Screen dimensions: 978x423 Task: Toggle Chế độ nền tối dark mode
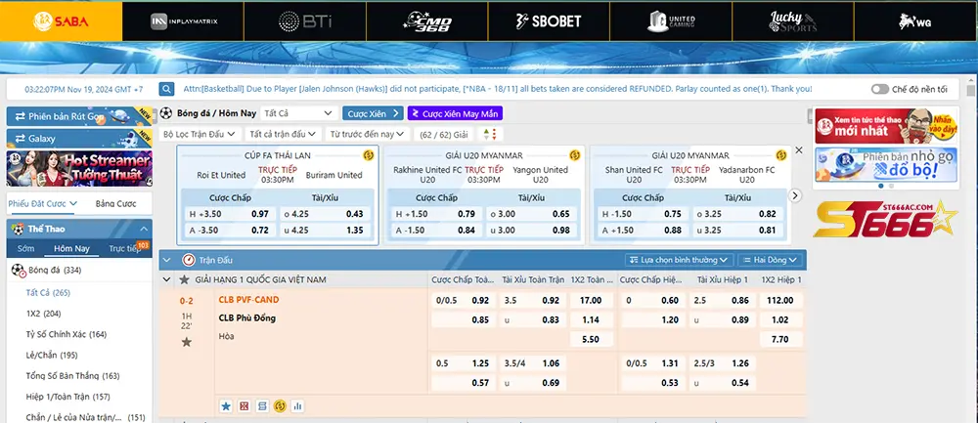[879, 89]
